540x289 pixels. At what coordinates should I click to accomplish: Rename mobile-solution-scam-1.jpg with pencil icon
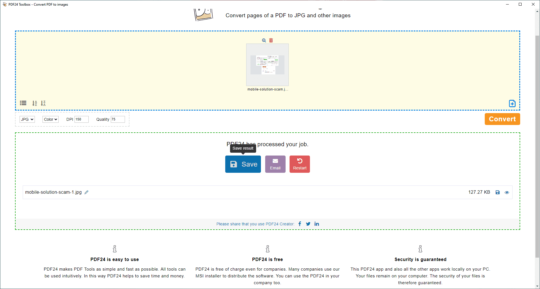[x=87, y=192]
